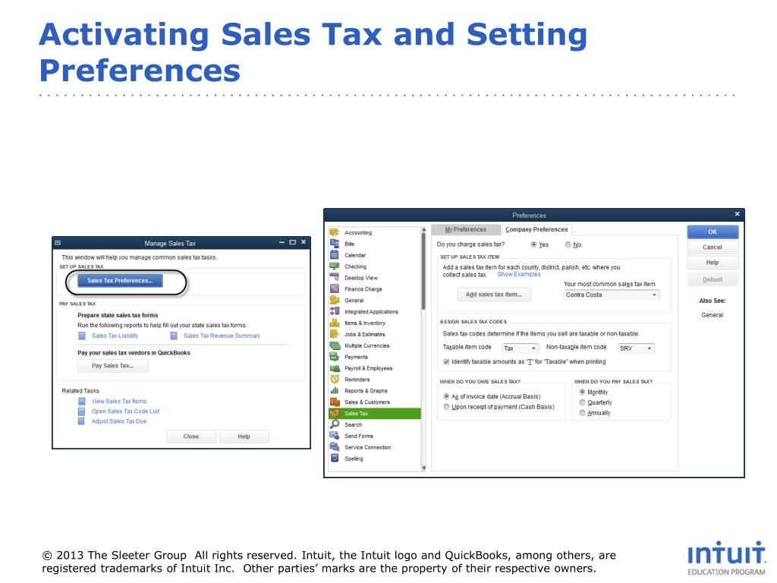
Task: Click OK in the Preferences dialog
Action: pyautogui.click(x=713, y=232)
